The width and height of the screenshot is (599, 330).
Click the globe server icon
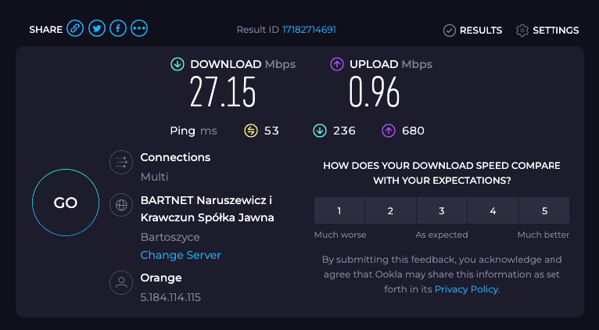coord(121,205)
